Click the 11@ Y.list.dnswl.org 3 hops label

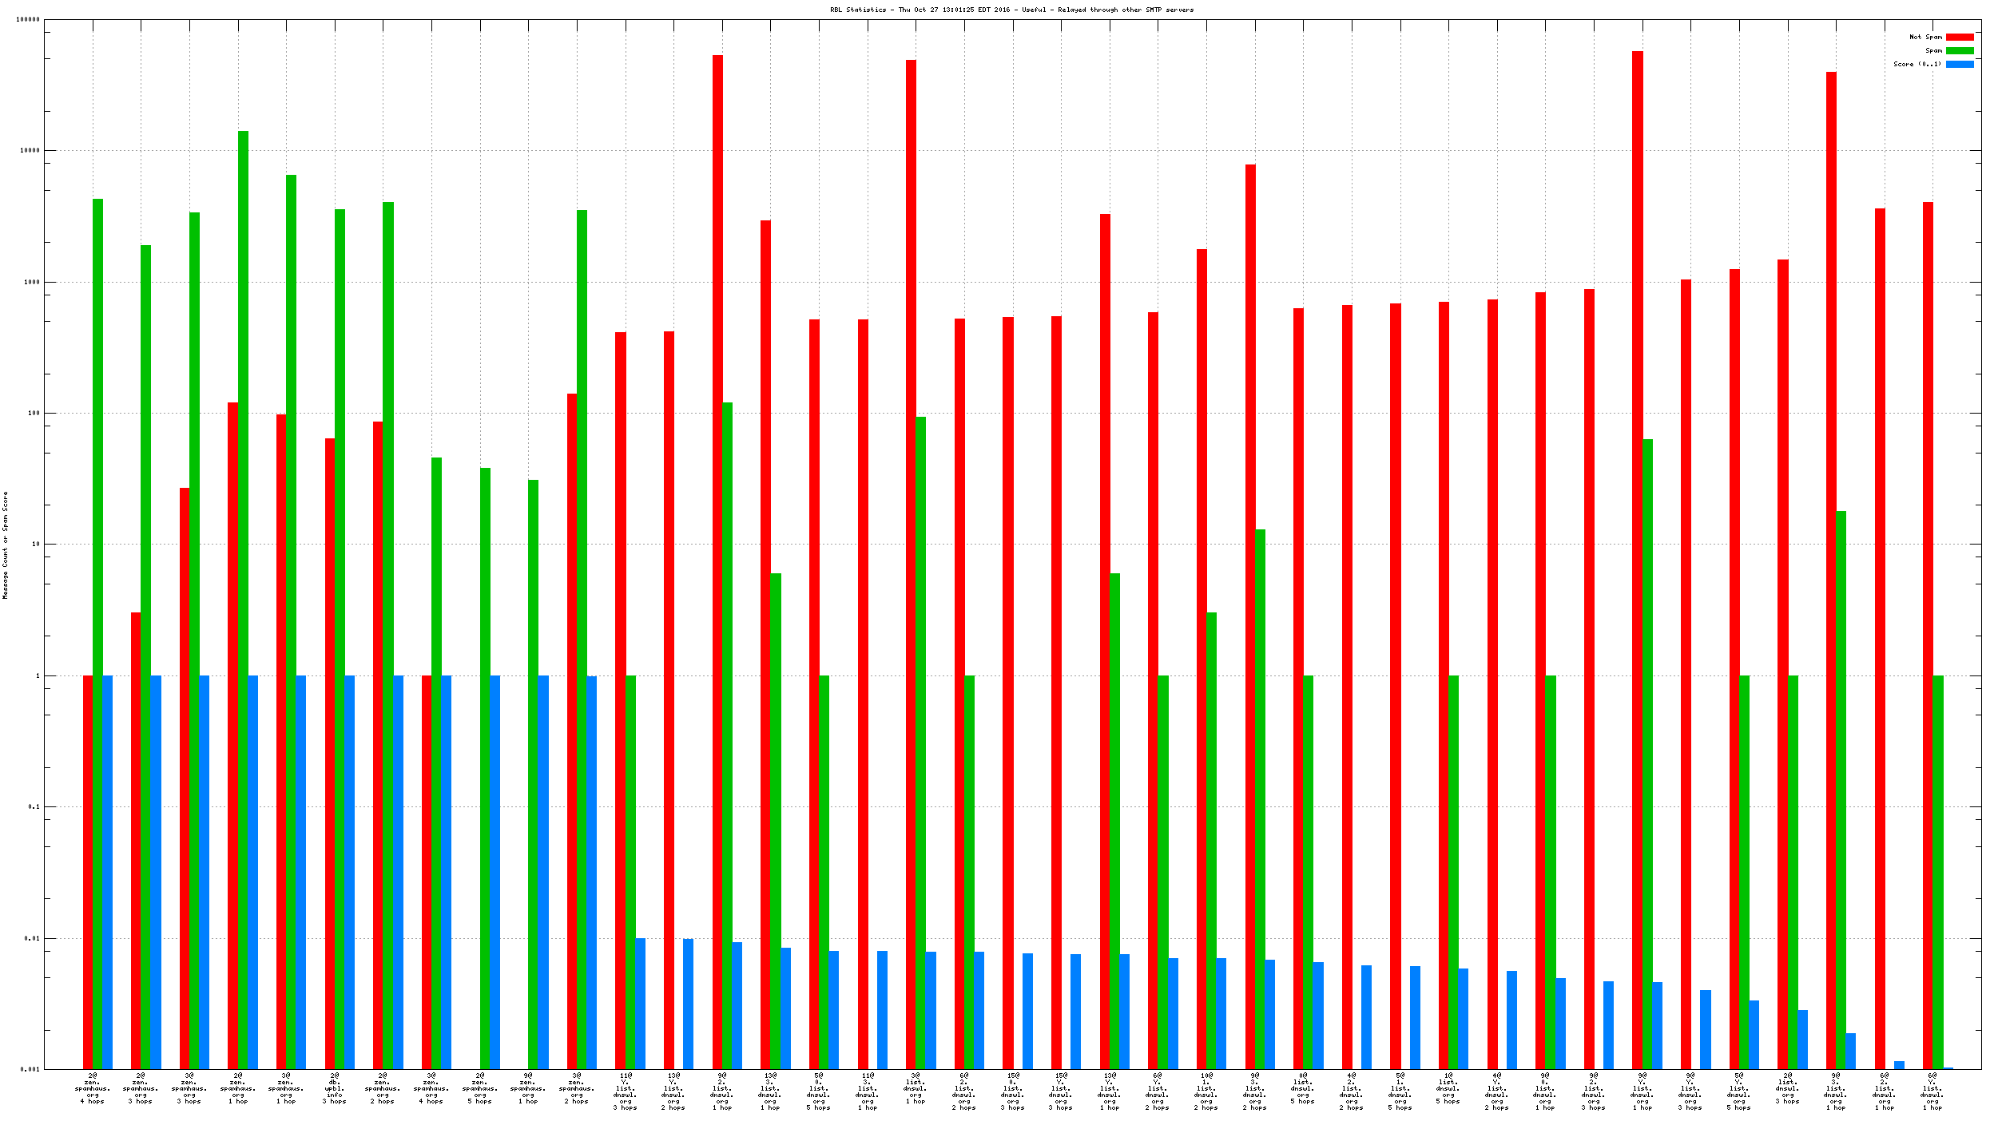[626, 1091]
